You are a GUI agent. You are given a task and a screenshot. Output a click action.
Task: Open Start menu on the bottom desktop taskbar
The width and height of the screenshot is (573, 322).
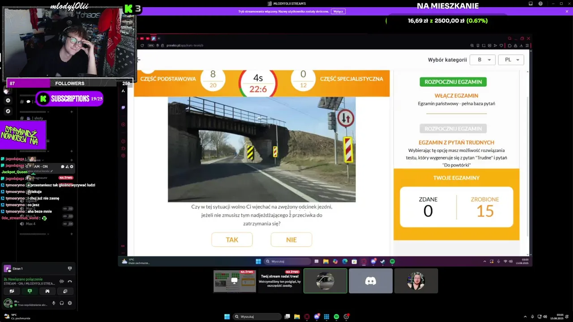click(227, 317)
